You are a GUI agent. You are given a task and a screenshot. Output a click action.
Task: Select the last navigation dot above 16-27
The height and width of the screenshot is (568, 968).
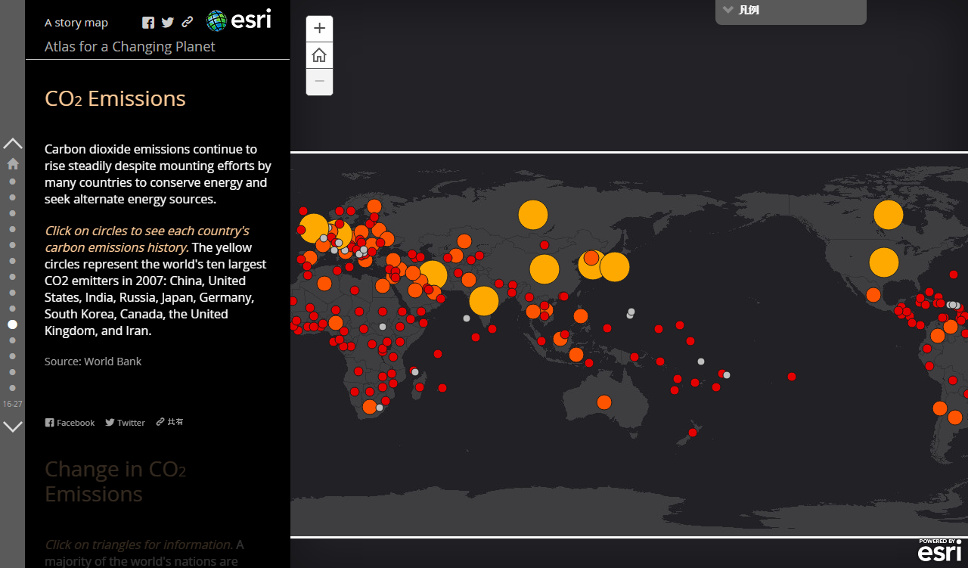coord(13,388)
